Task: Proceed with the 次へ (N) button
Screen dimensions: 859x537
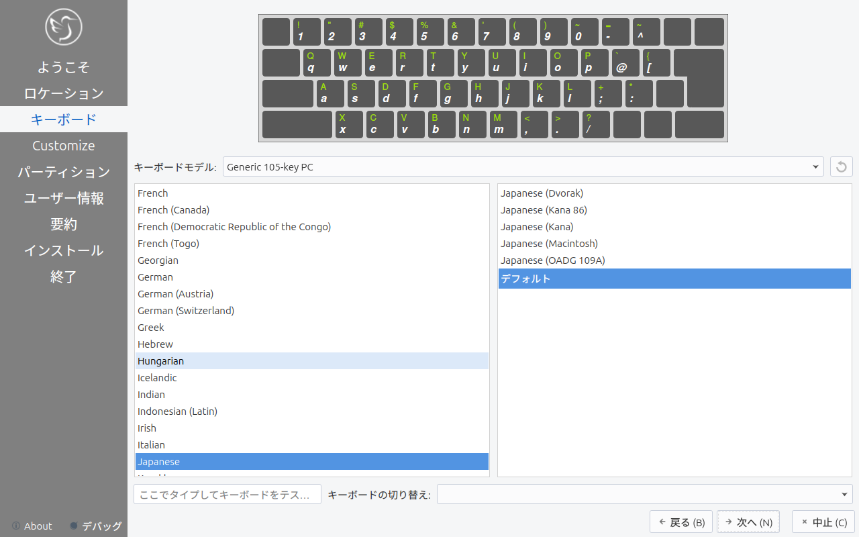Action: (x=748, y=522)
